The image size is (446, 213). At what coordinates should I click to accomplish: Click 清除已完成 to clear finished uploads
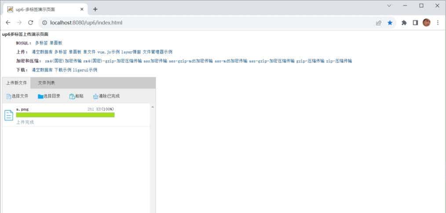(106, 96)
